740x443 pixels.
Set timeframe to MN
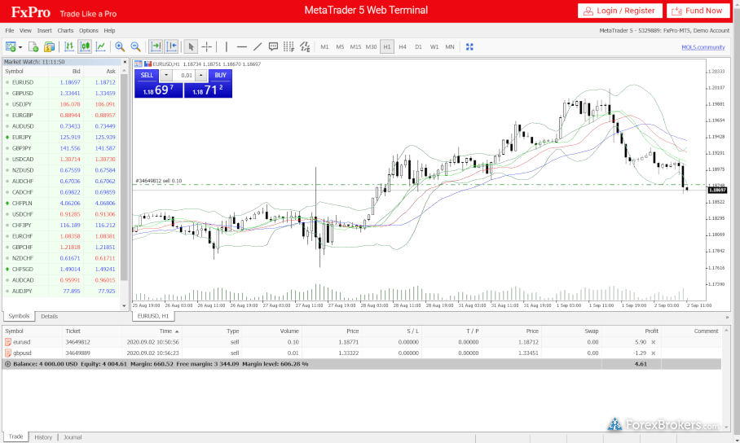(450, 46)
